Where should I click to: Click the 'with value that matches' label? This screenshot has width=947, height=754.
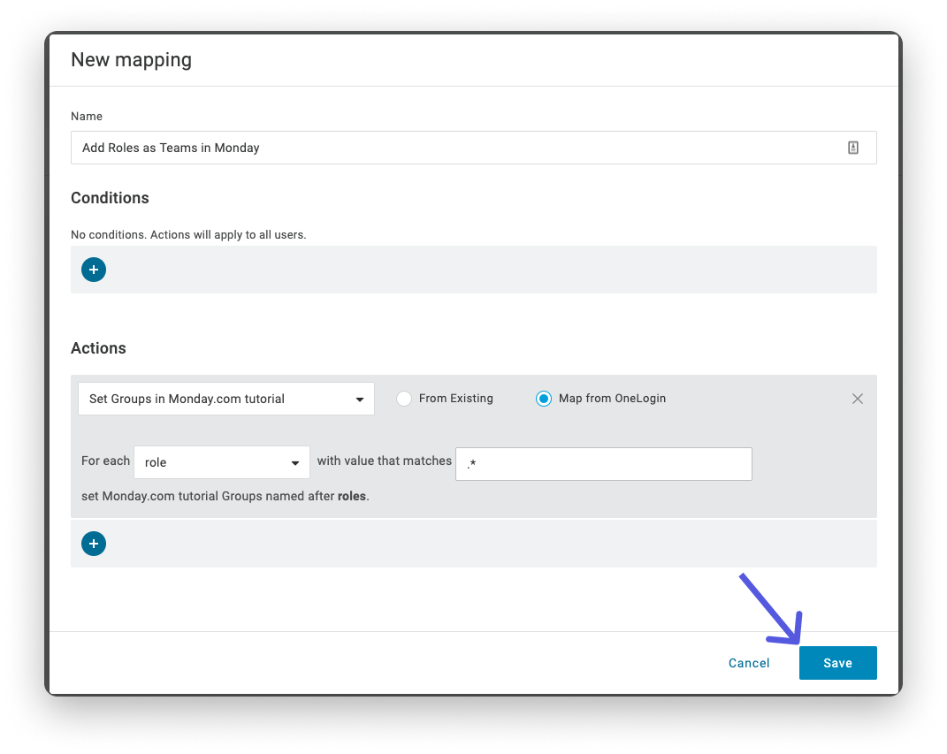(384, 461)
